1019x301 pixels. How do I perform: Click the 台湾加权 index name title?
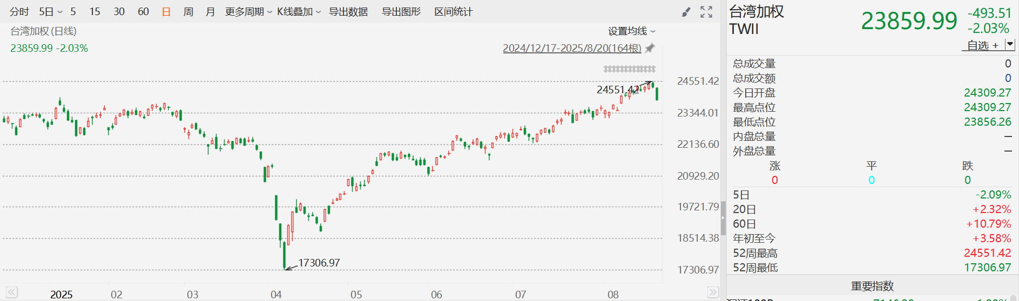click(x=757, y=11)
